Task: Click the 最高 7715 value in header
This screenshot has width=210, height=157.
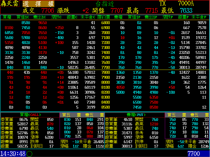Action: coord(151,11)
